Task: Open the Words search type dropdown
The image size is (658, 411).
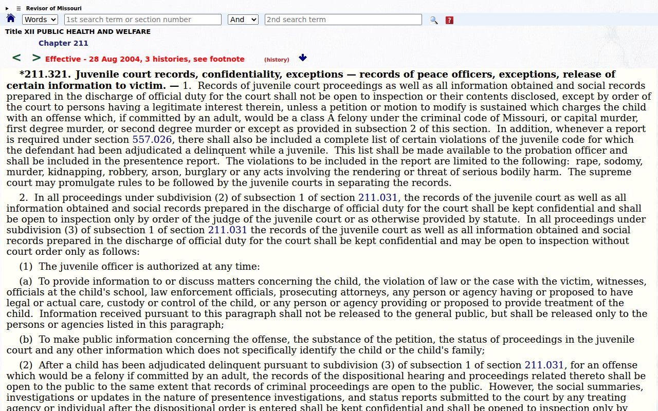Action: pyautogui.click(x=40, y=20)
